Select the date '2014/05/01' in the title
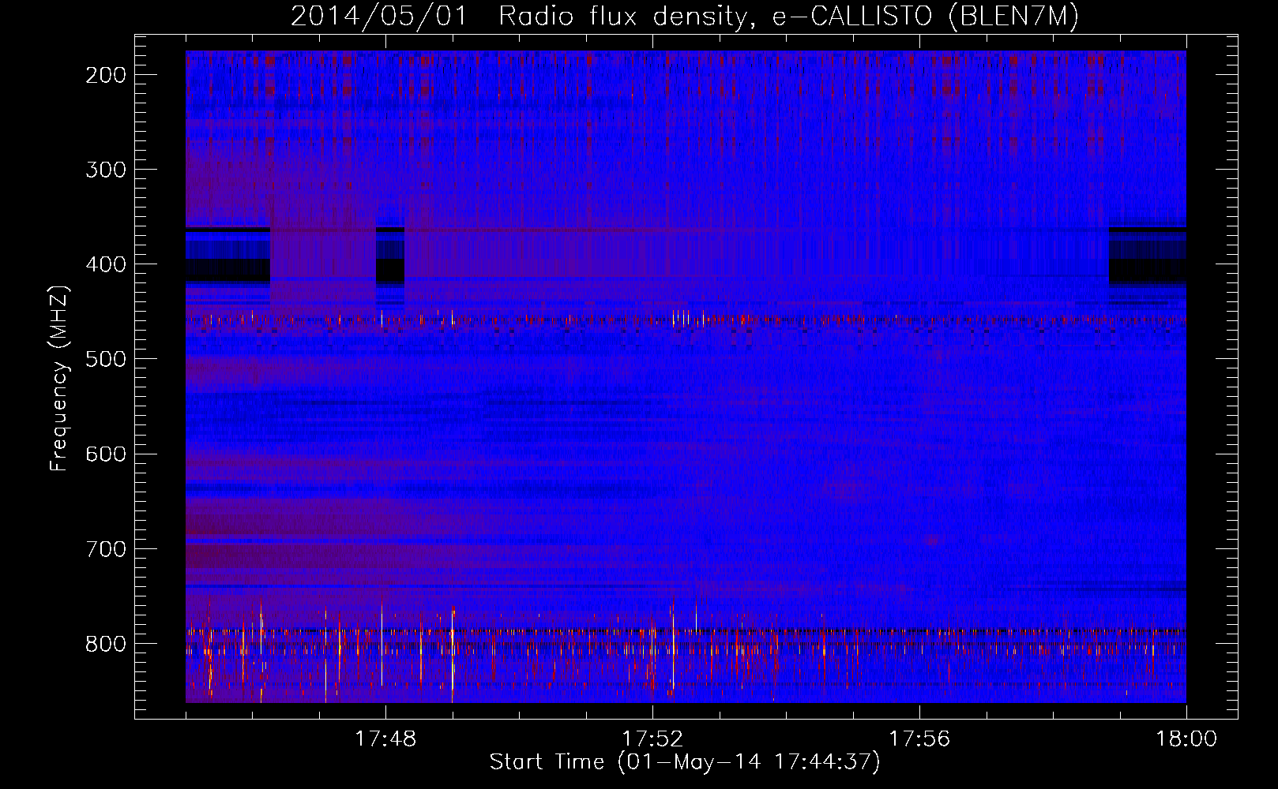Viewport: 1278px width, 789px height. click(379, 17)
